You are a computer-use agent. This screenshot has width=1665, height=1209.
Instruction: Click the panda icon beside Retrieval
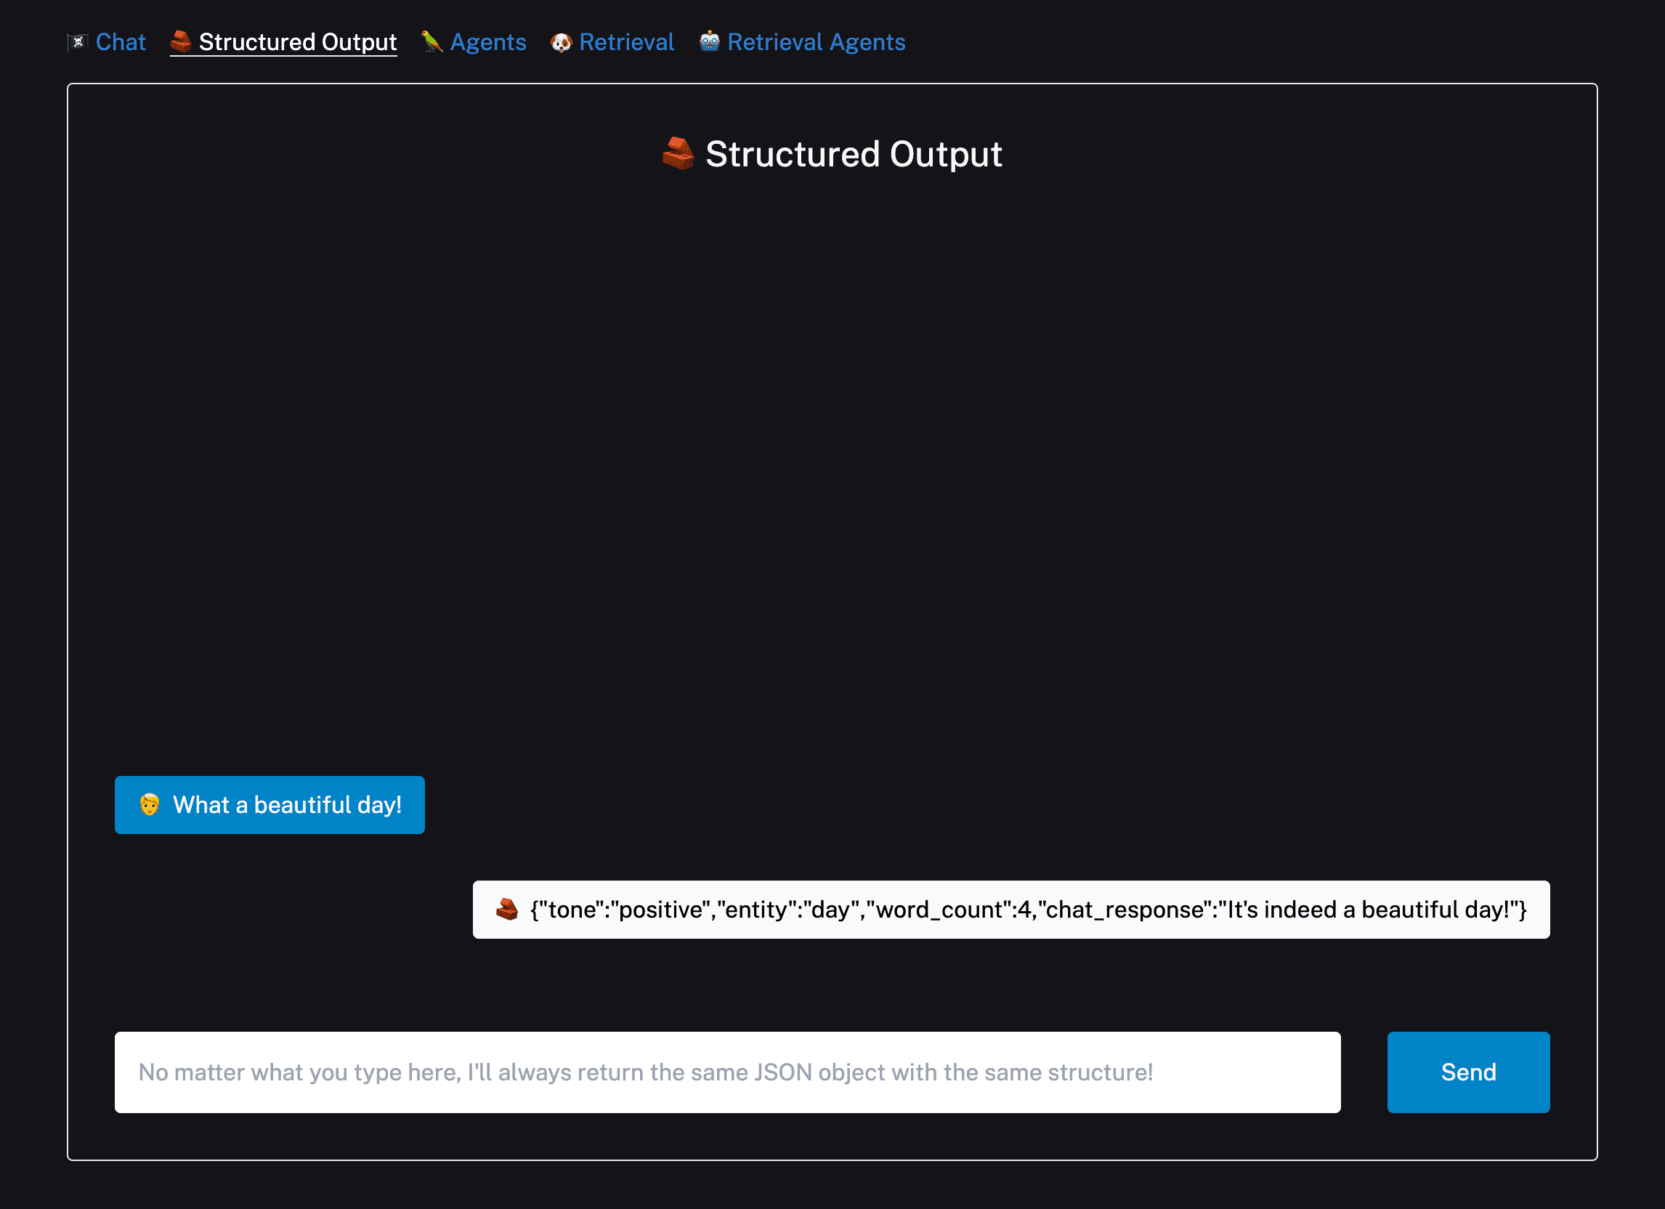tap(562, 42)
